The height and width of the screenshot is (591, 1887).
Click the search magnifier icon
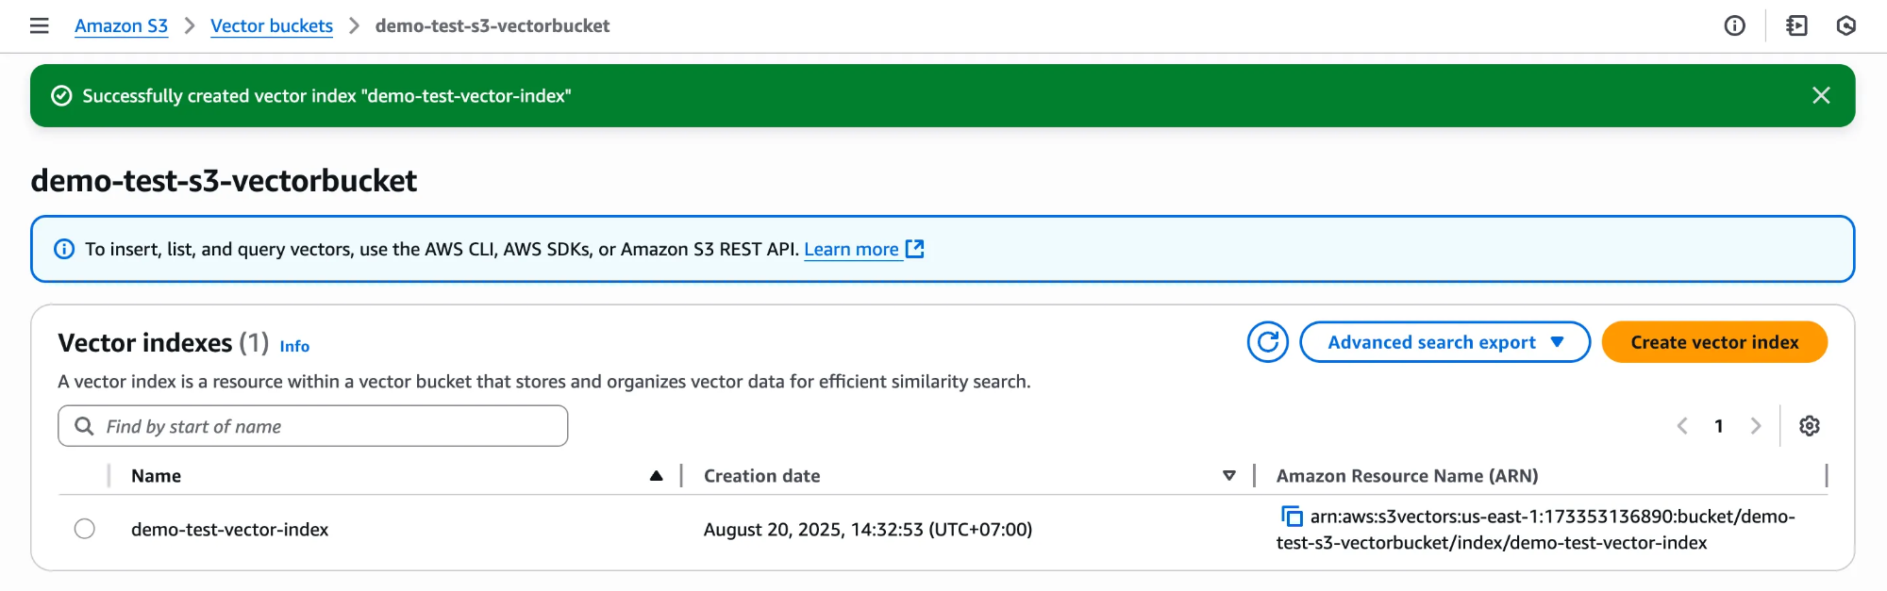84,426
